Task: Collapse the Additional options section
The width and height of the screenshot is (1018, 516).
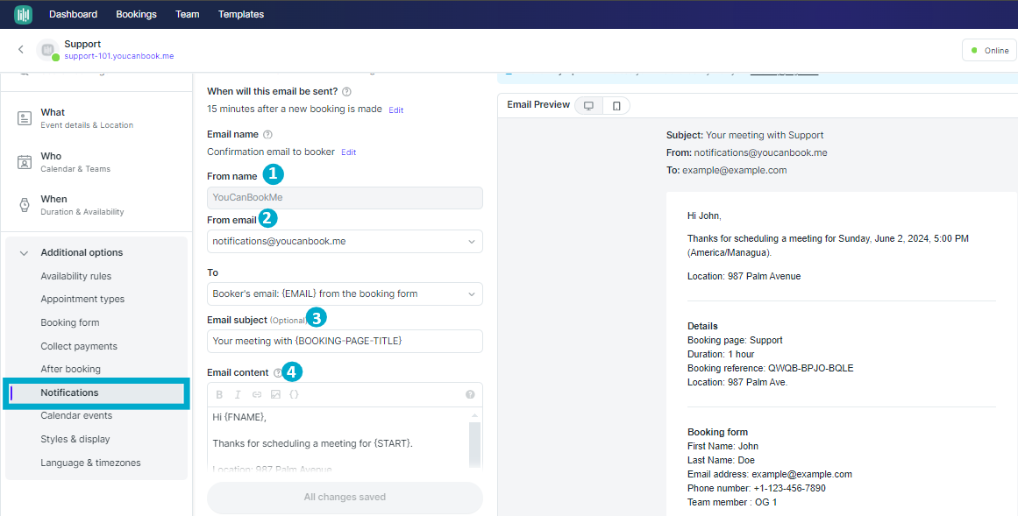Action: point(24,253)
